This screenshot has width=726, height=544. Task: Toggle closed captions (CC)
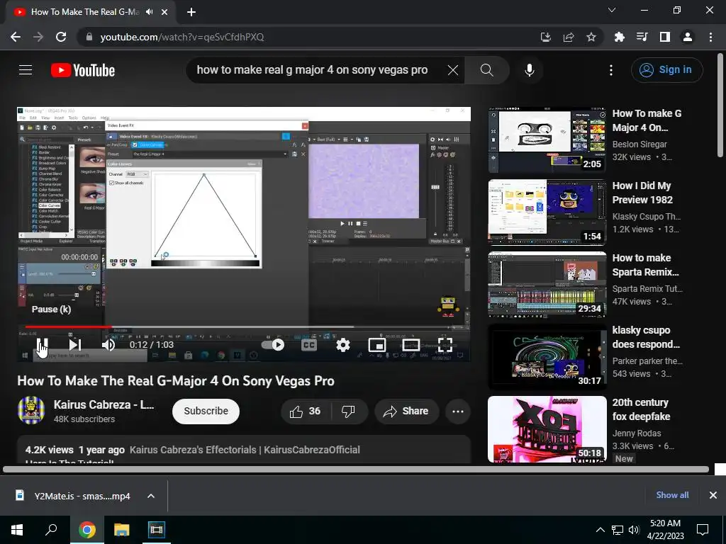pyautogui.click(x=309, y=345)
